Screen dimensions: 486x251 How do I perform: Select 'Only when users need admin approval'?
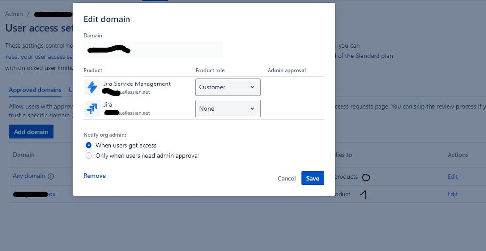pos(89,156)
